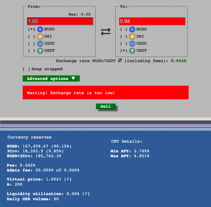This screenshot has width=211, height=207.
Task: Click the HUSD reserve value 167,459.47
Action: click(36, 146)
